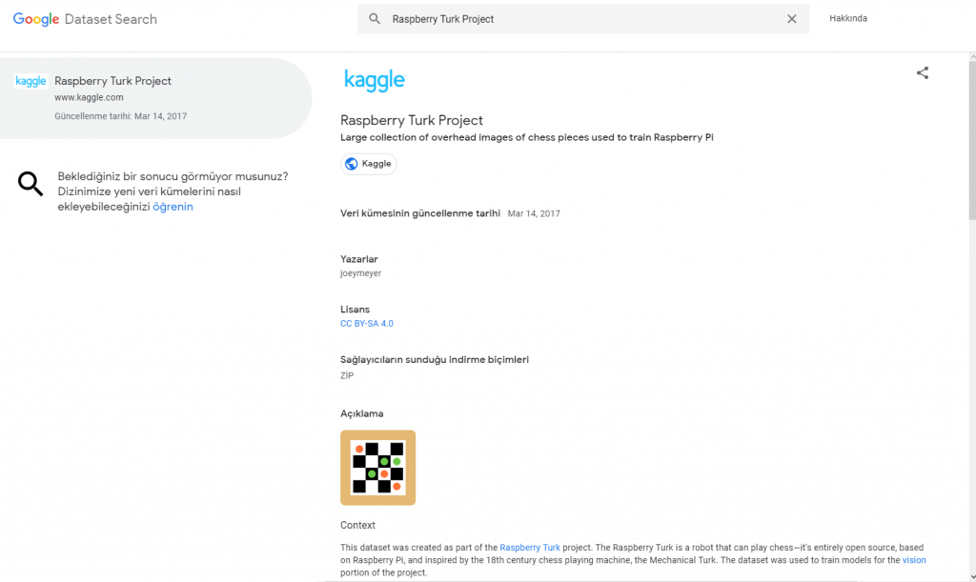The height and width of the screenshot is (582, 976).
Task: Click the chessboard thumbnail image
Action: tap(377, 468)
